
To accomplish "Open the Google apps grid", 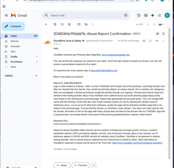I will click(x=159, y=15).
